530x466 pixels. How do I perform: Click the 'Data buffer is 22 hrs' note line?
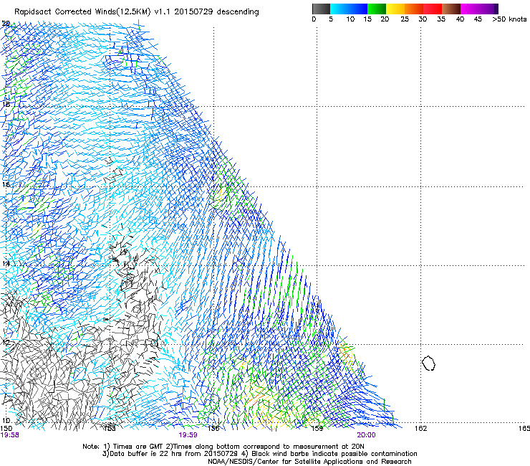tap(259, 454)
